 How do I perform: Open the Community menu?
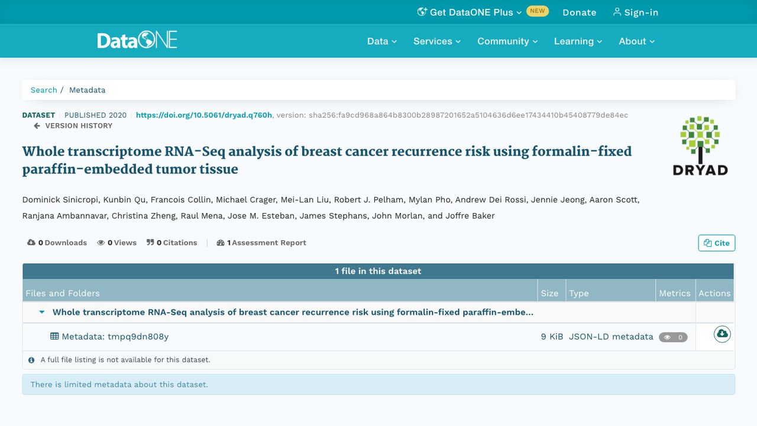(x=507, y=41)
